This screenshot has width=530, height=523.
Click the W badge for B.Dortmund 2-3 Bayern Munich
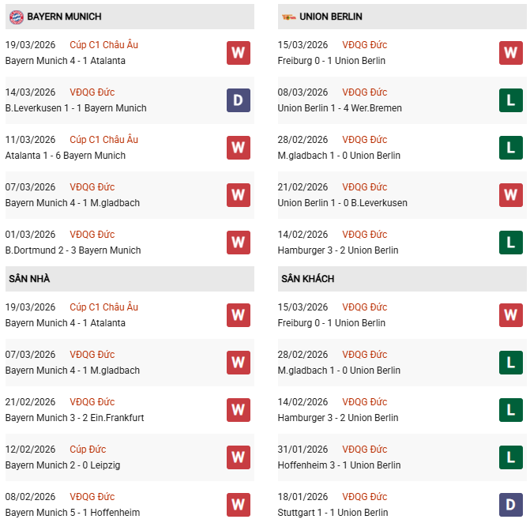[239, 243]
